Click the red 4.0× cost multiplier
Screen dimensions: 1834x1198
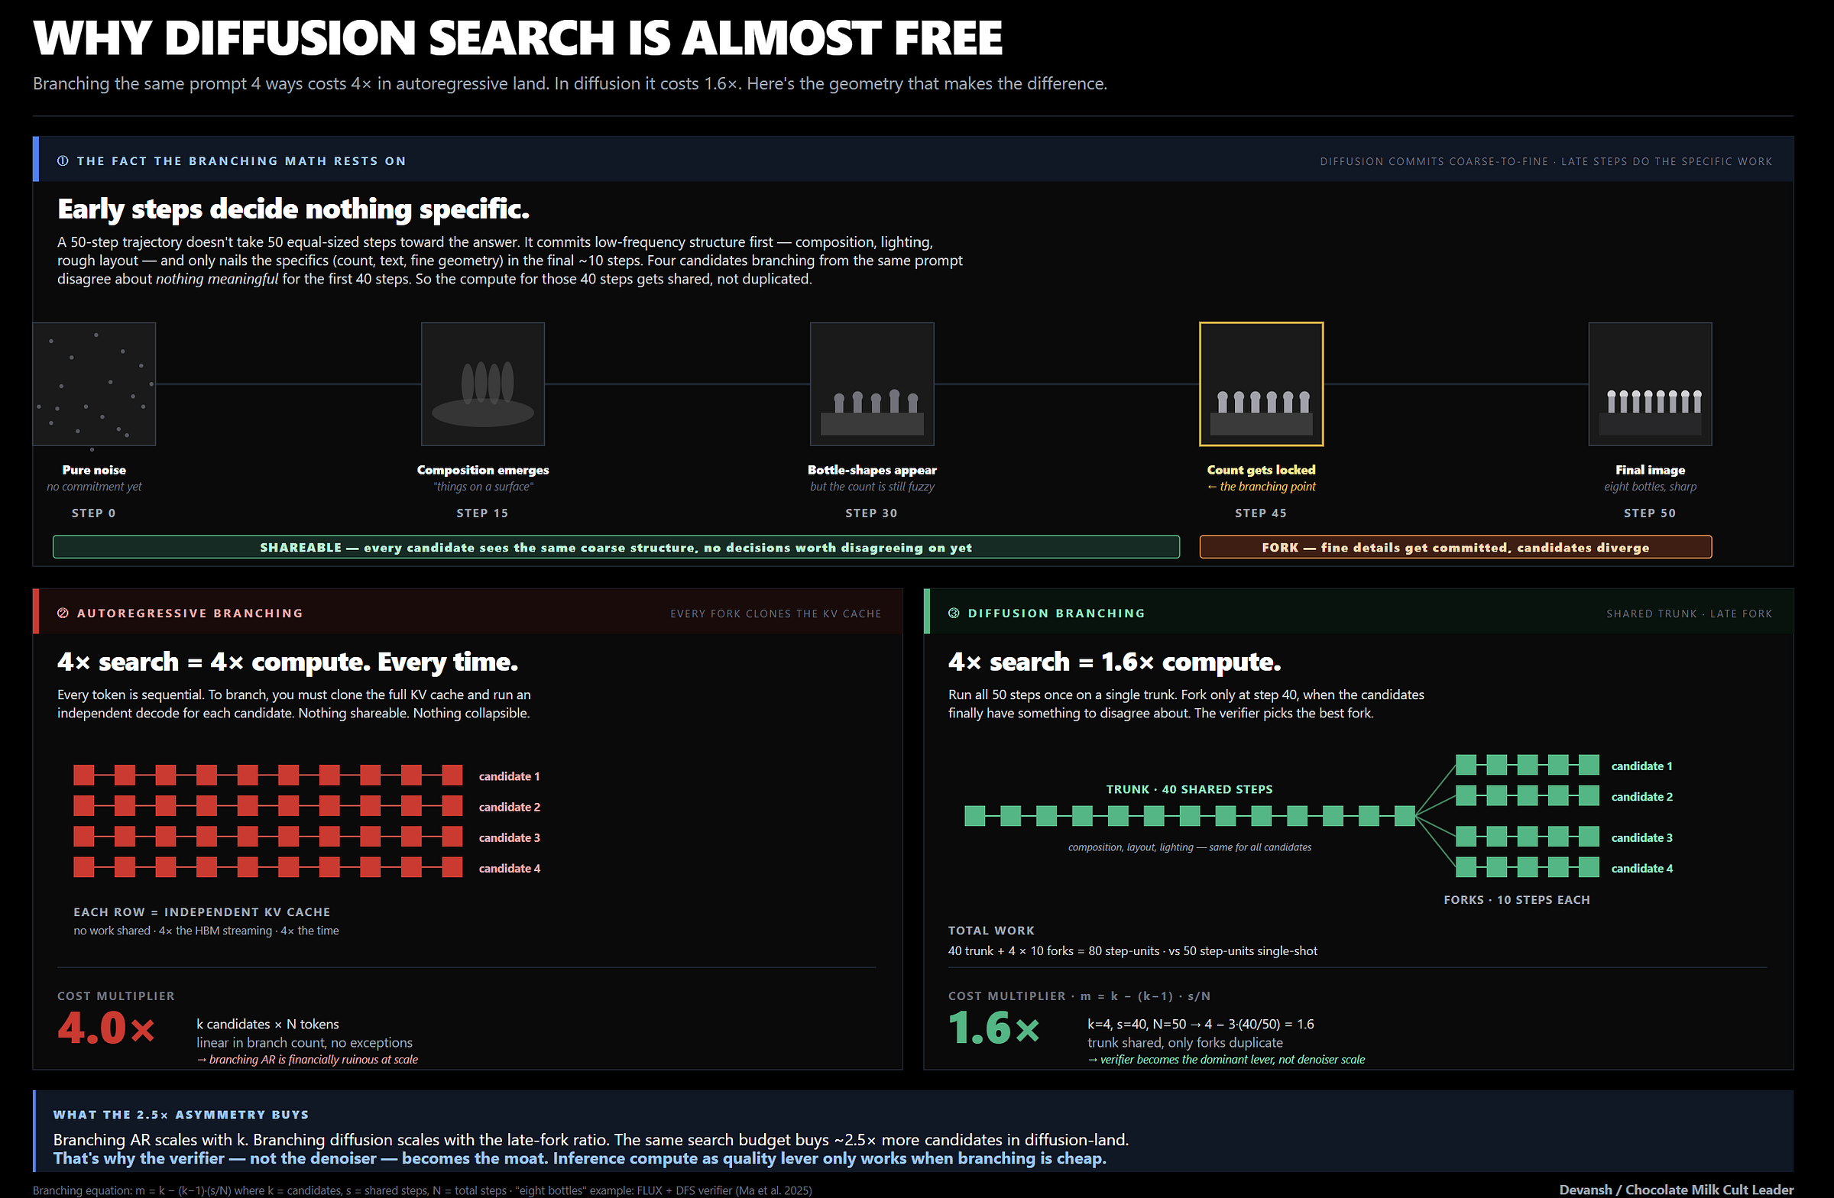(x=106, y=1028)
